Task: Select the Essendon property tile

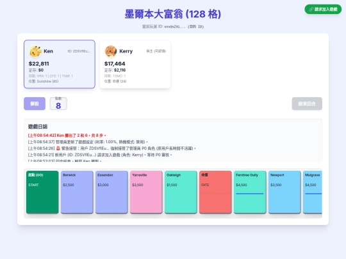Action: coord(111,192)
